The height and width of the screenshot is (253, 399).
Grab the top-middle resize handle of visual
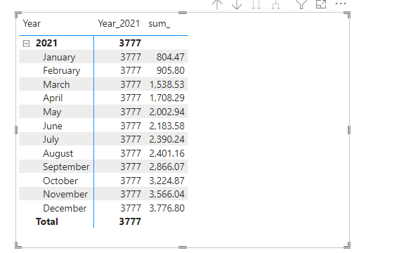point(183,13)
